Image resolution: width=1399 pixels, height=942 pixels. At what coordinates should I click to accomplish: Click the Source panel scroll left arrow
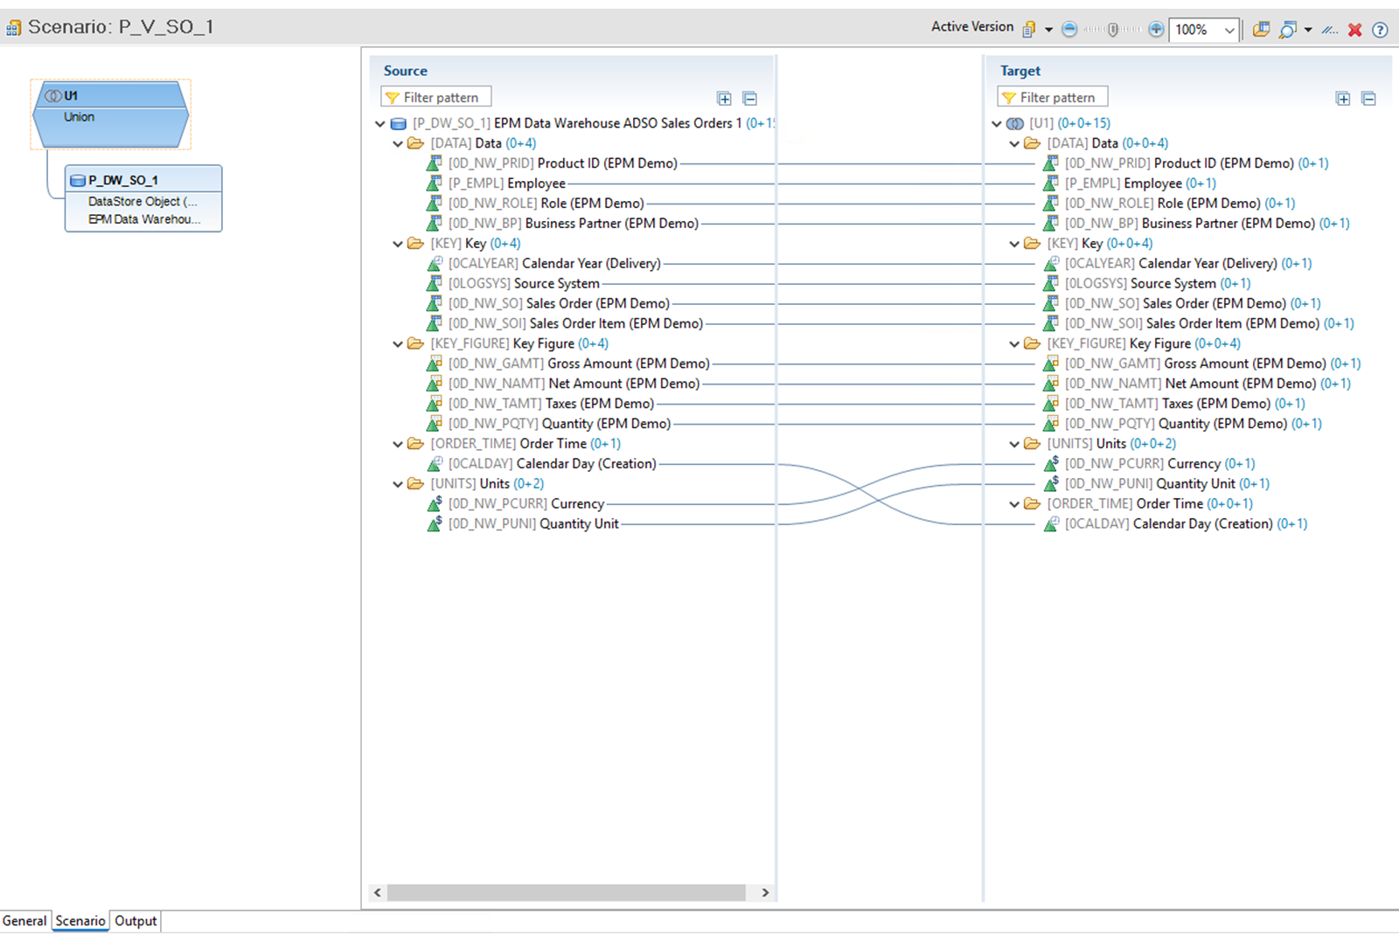378,892
